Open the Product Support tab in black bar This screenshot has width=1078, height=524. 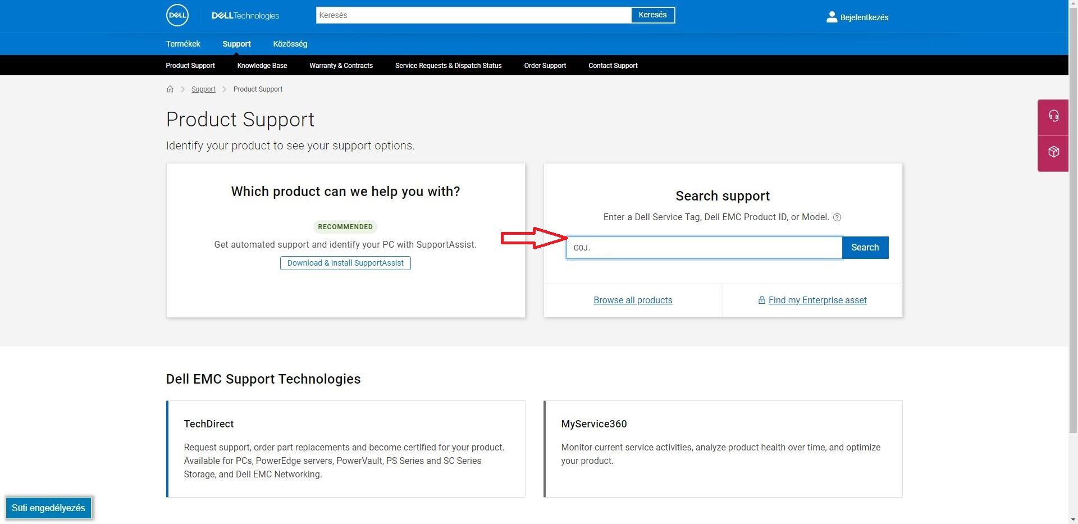coord(190,66)
